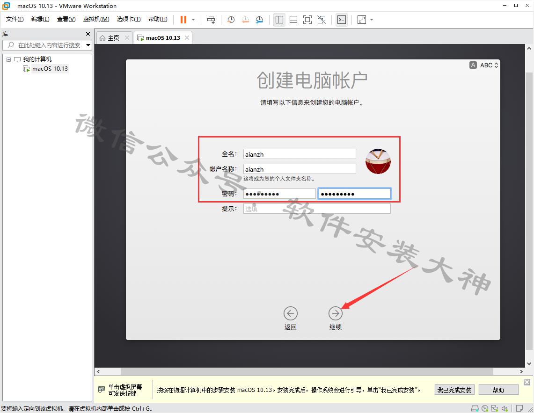Open the library search dropdown arrow

(x=88, y=45)
